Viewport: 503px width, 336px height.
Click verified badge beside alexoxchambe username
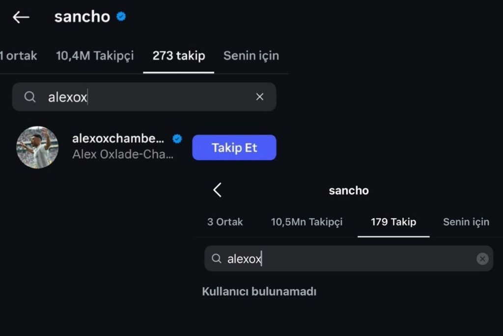click(177, 139)
